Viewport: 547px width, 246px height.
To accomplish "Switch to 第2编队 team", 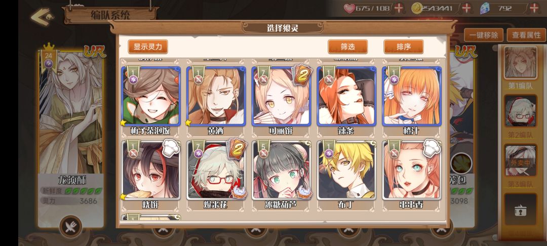I will 521,111.
